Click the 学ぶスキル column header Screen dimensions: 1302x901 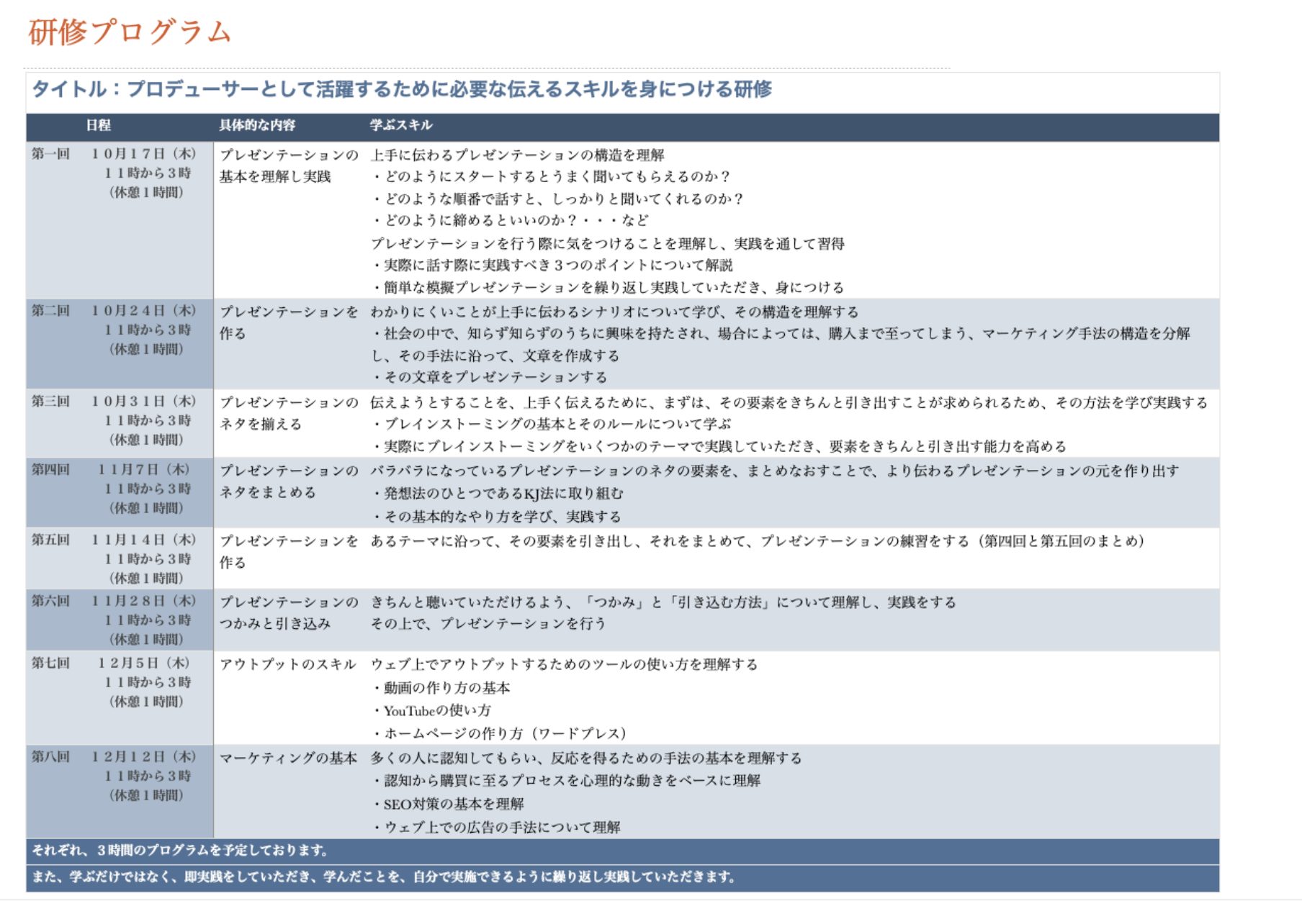[x=401, y=125]
